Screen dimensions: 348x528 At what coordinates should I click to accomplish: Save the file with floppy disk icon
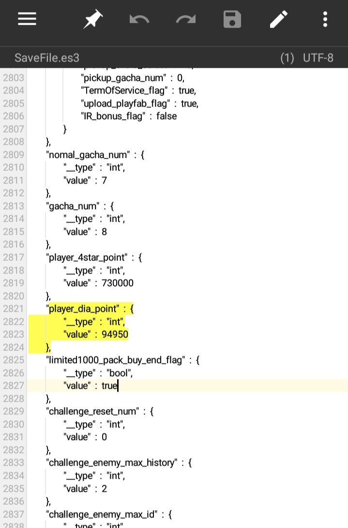tap(232, 19)
